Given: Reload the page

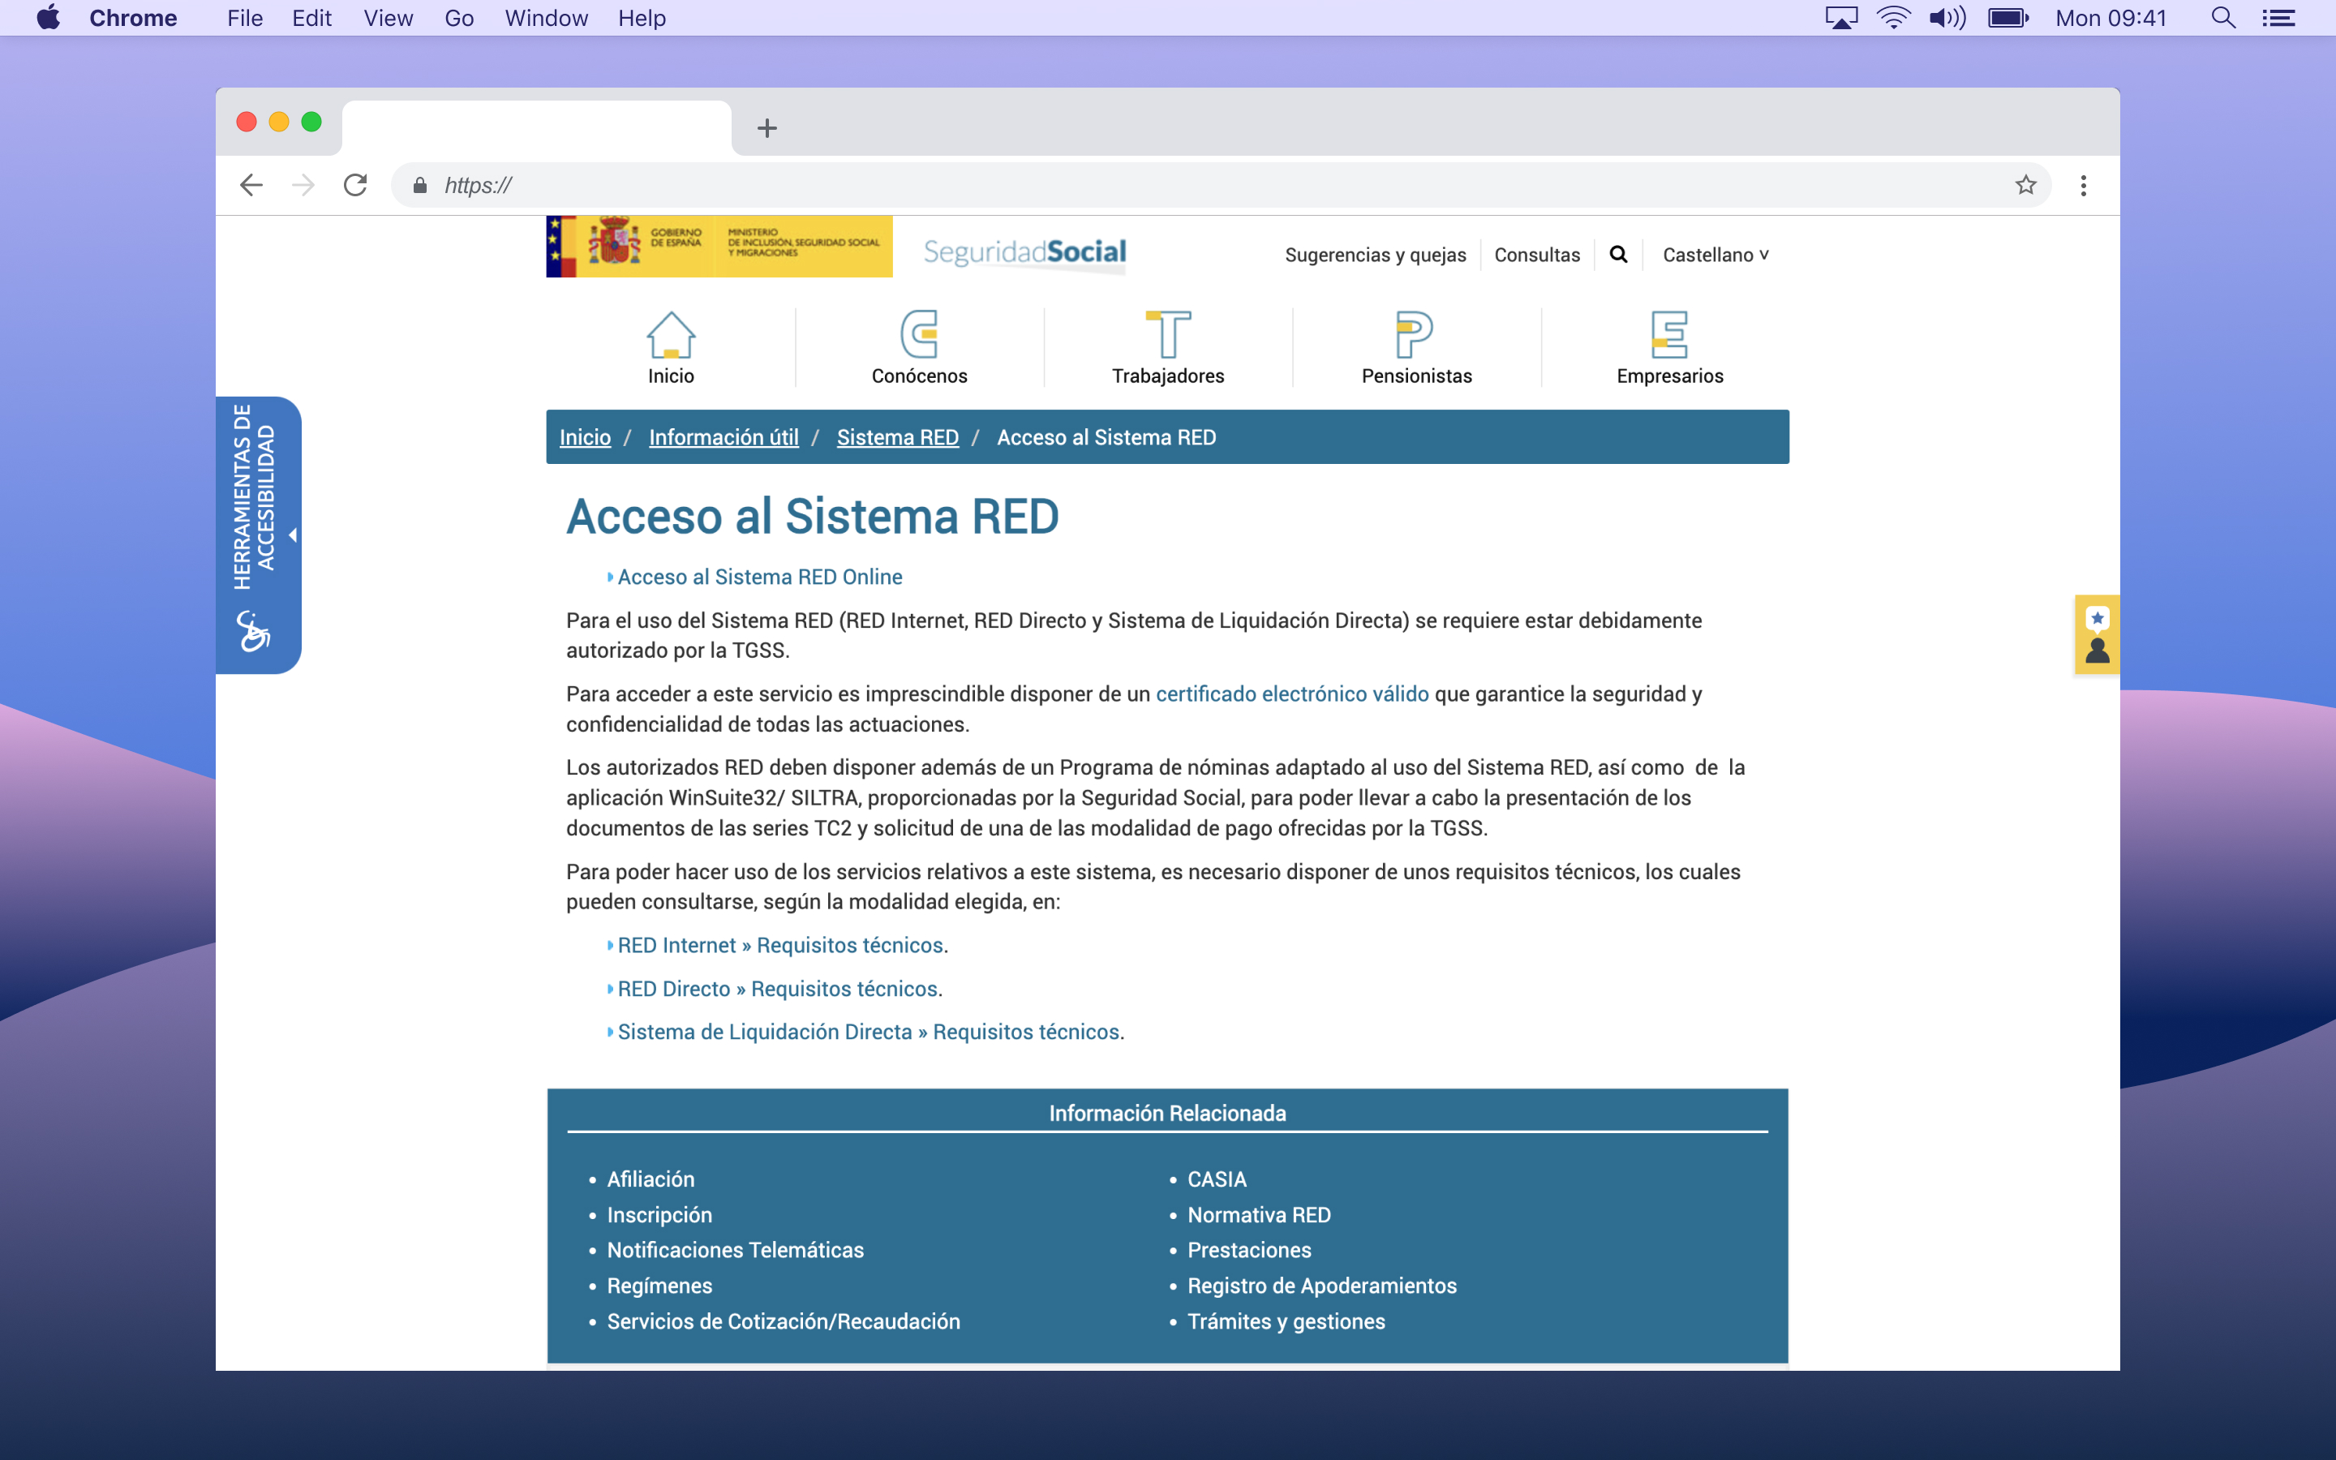Looking at the screenshot, I should [355, 186].
